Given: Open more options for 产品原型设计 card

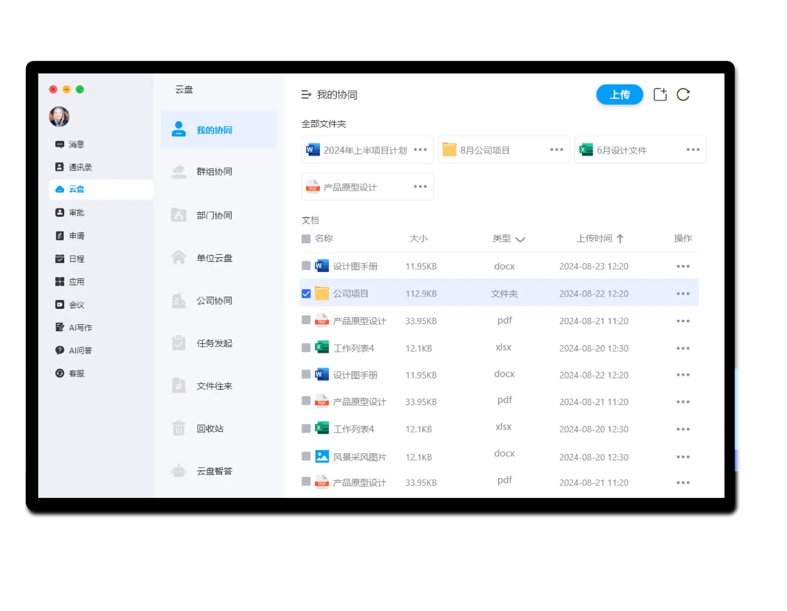Looking at the screenshot, I should 420,187.
